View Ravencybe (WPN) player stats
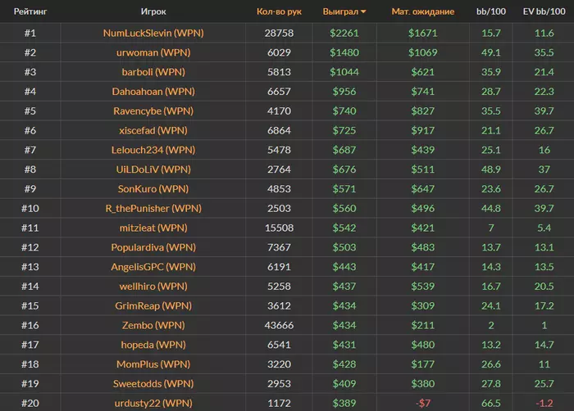This screenshot has width=574, height=411. coord(153,111)
